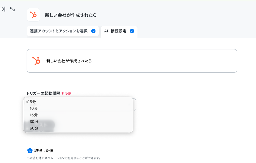The width and height of the screenshot is (256, 163).
Task: Click the header title 新しい会社が作成されたら
Action: point(71,15)
